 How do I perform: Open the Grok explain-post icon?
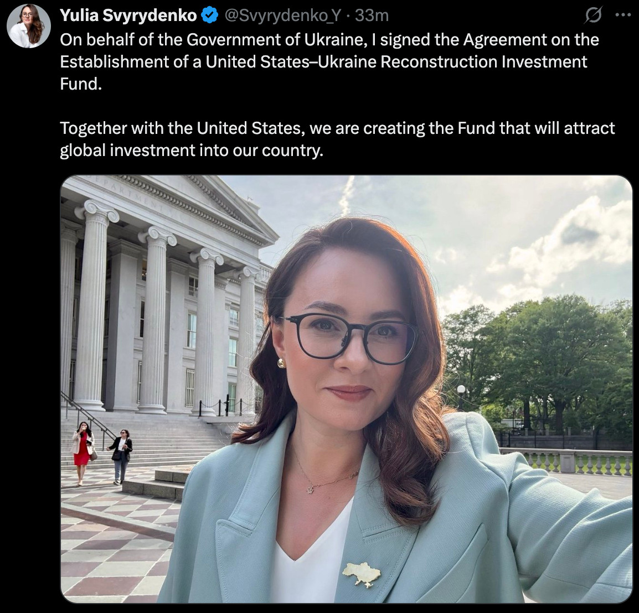coord(594,15)
